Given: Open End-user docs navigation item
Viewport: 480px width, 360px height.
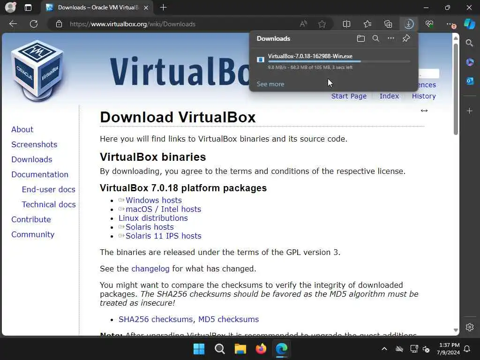Looking at the screenshot, I should click(48, 189).
